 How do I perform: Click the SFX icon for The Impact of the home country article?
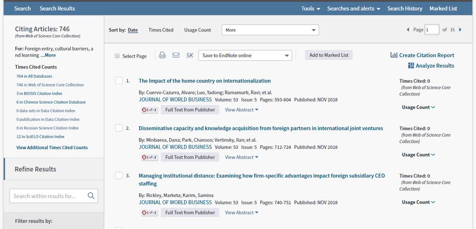150,110
